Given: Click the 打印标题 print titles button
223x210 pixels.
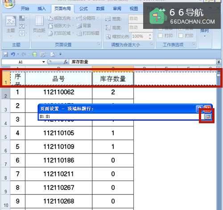Looking at the screenshot, I should pyautogui.click(x=88, y=33).
